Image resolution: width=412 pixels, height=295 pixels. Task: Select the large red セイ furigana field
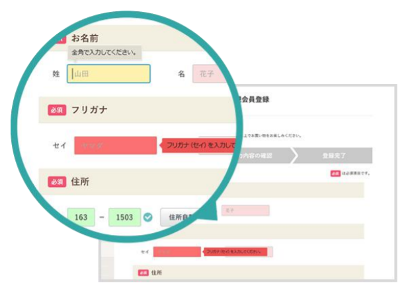[115, 145]
